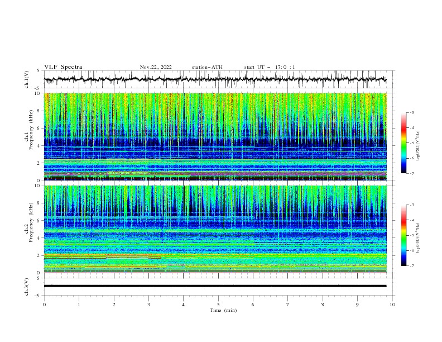This screenshot has height=342, width=442.
Task: Click the ch.1 color bar log(PSD) label
Action: (x=418, y=146)
